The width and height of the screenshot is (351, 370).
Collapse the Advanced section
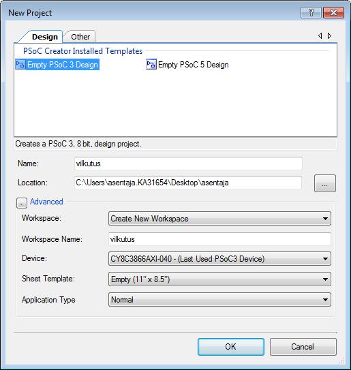click(x=22, y=203)
